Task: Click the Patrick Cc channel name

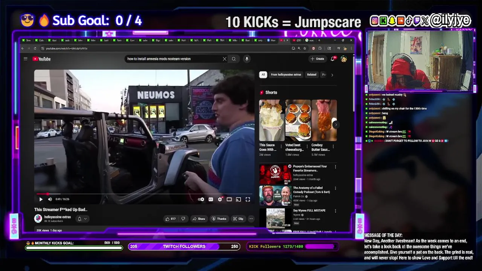Action: (299, 196)
